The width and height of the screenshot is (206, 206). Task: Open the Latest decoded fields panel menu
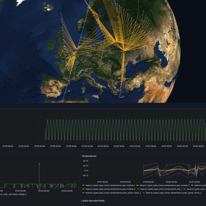(x=93, y=201)
